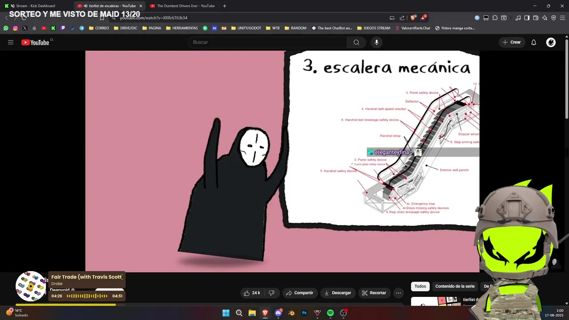Launch Spotify from the taskbar
Viewport: 569px width, 320px height.
pos(330,313)
